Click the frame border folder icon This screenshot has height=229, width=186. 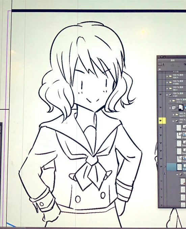174,108
